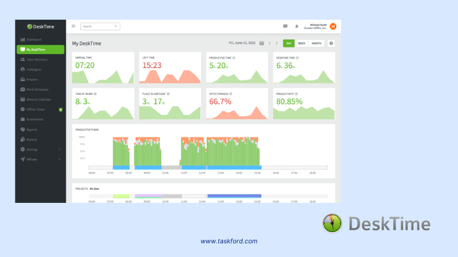The image size is (458, 257).
Task: Open the notifications bell
Action: (x=296, y=26)
